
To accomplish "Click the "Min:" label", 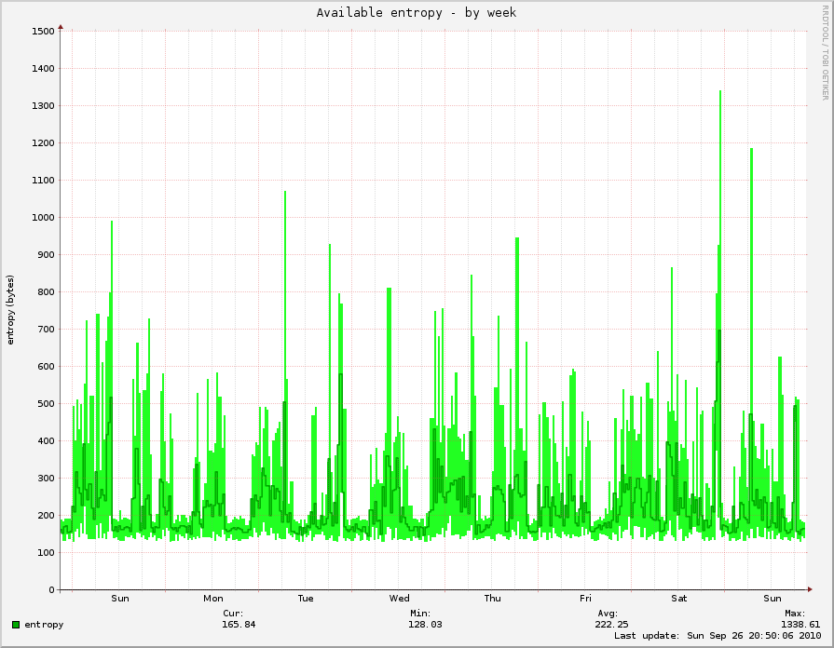I will point(419,613).
